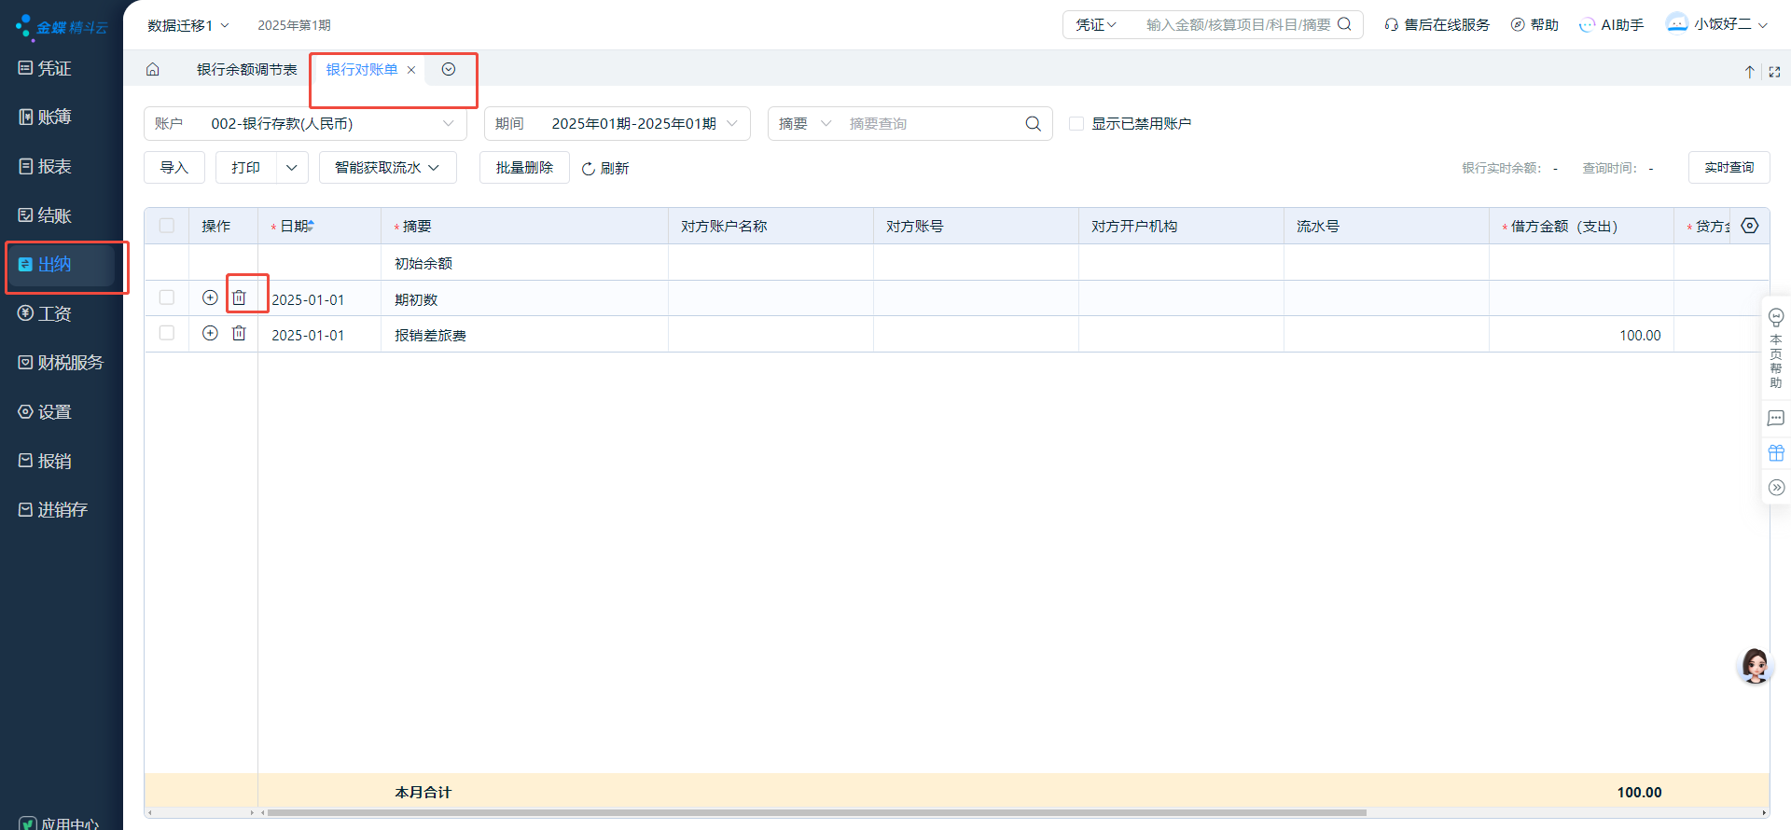
Task: Enable 显示已禁用账户 checkbox
Action: click(1076, 124)
